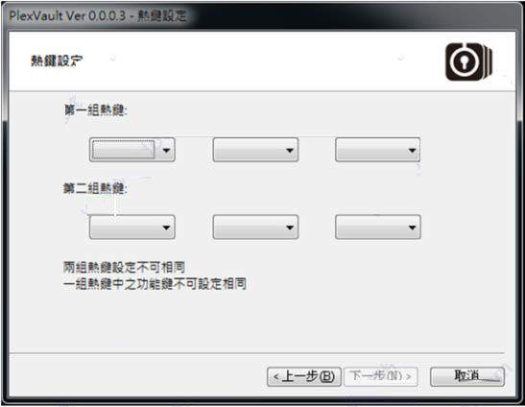Click the greyed-out 下一步(N) button
Screen dimensions: 525x407
tap(381, 376)
